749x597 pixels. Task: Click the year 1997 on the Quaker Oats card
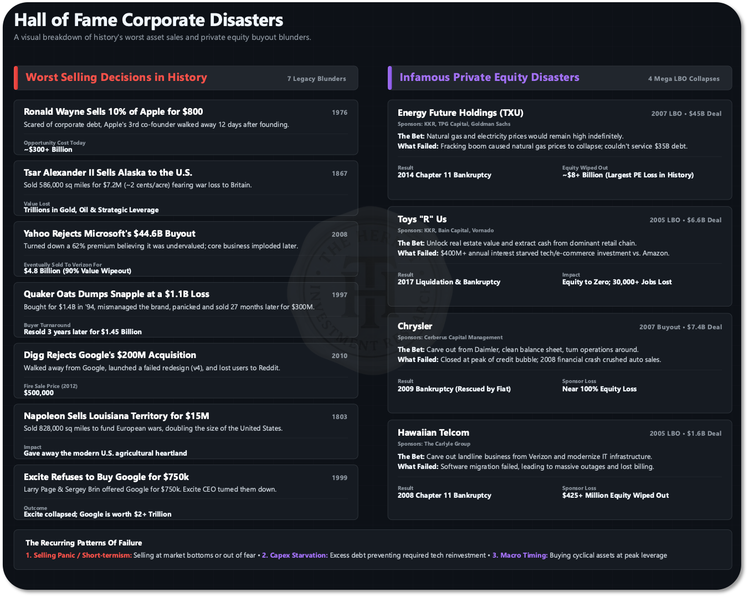click(340, 295)
